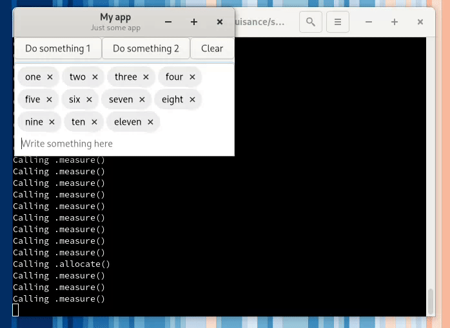Remove the 'four' tag chip
Image resolution: width=450 pixels, height=328 pixels.
point(192,77)
